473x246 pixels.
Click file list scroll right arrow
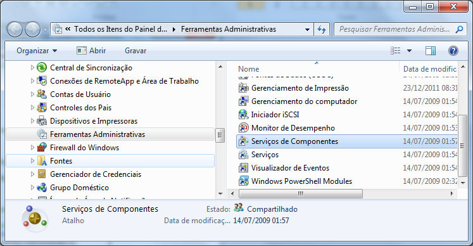pyautogui.click(x=452, y=193)
